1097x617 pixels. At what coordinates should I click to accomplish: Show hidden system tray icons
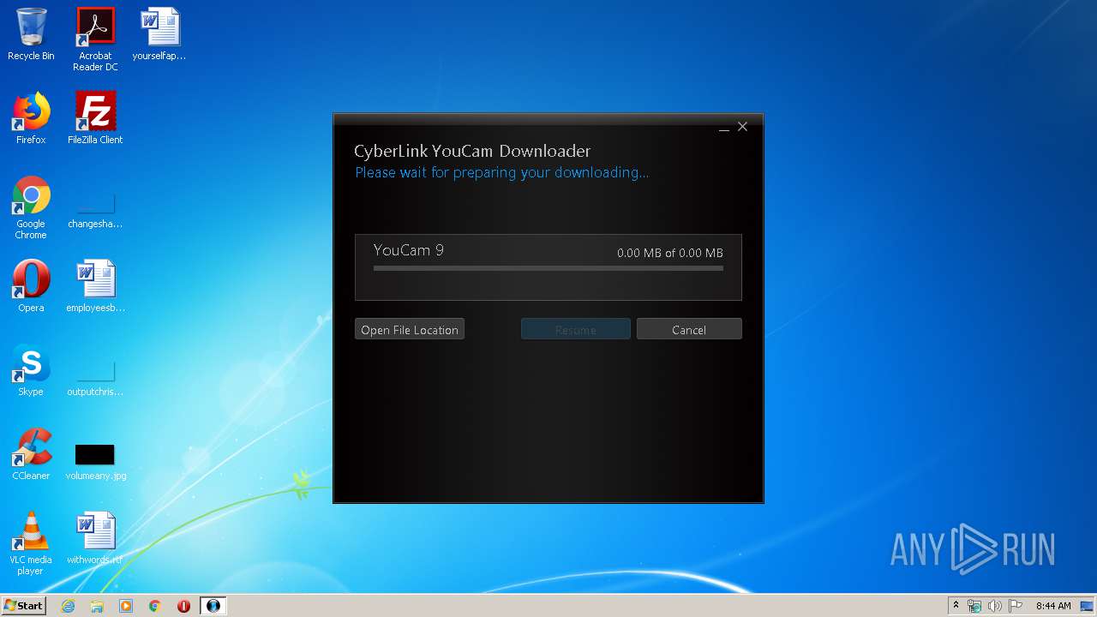[x=956, y=606]
